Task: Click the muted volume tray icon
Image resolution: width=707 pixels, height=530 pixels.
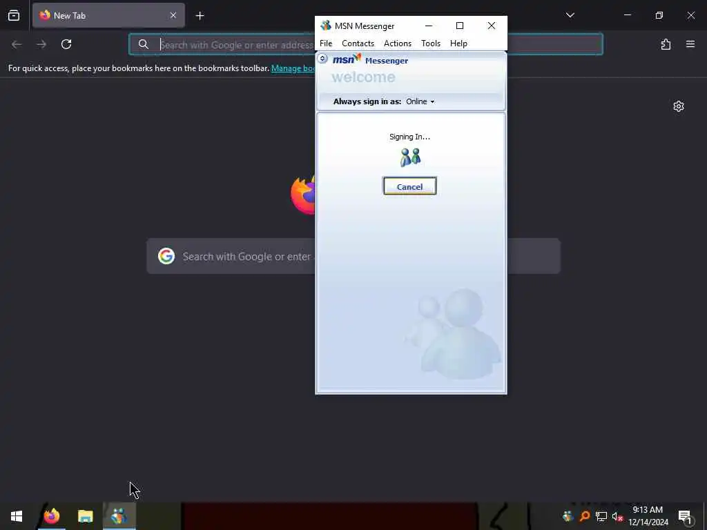Action: 617,516
